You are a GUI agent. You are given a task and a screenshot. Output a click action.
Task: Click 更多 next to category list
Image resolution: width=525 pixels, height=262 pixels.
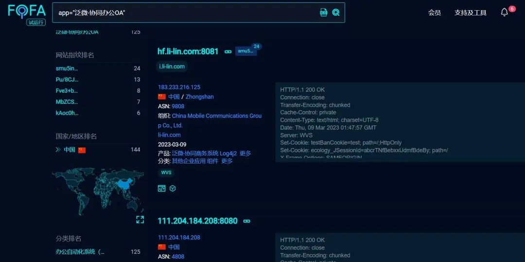[x=227, y=161]
